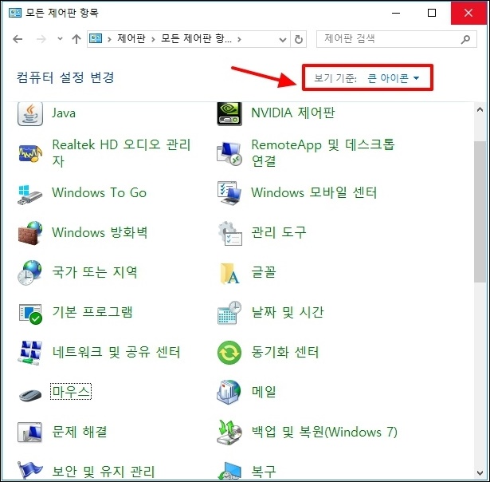Open the 큰 아이콘 view-by dropdown

pyautogui.click(x=393, y=77)
